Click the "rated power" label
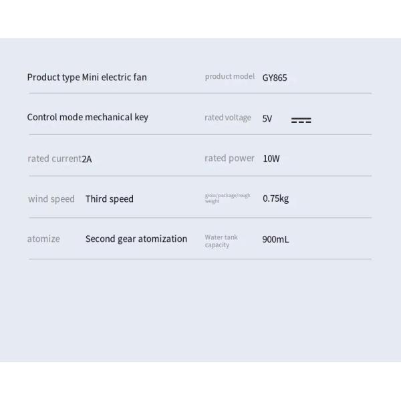The image size is (401, 401). click(229, 158)
